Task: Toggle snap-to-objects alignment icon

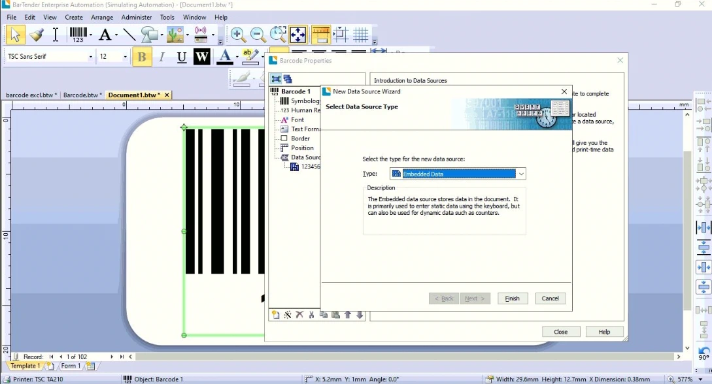Action: [x=341, y=35]
